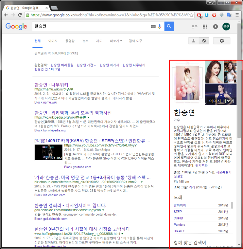
Task: Open the gray download arrow extension
Action: (222, 15)
